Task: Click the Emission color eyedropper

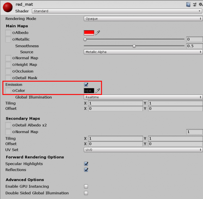Action: pos(98,91)
